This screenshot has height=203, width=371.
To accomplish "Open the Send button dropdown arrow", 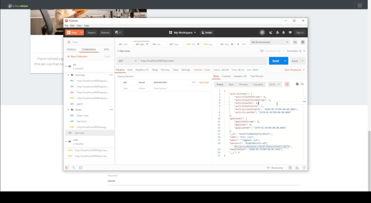I will tap(285, 61).
